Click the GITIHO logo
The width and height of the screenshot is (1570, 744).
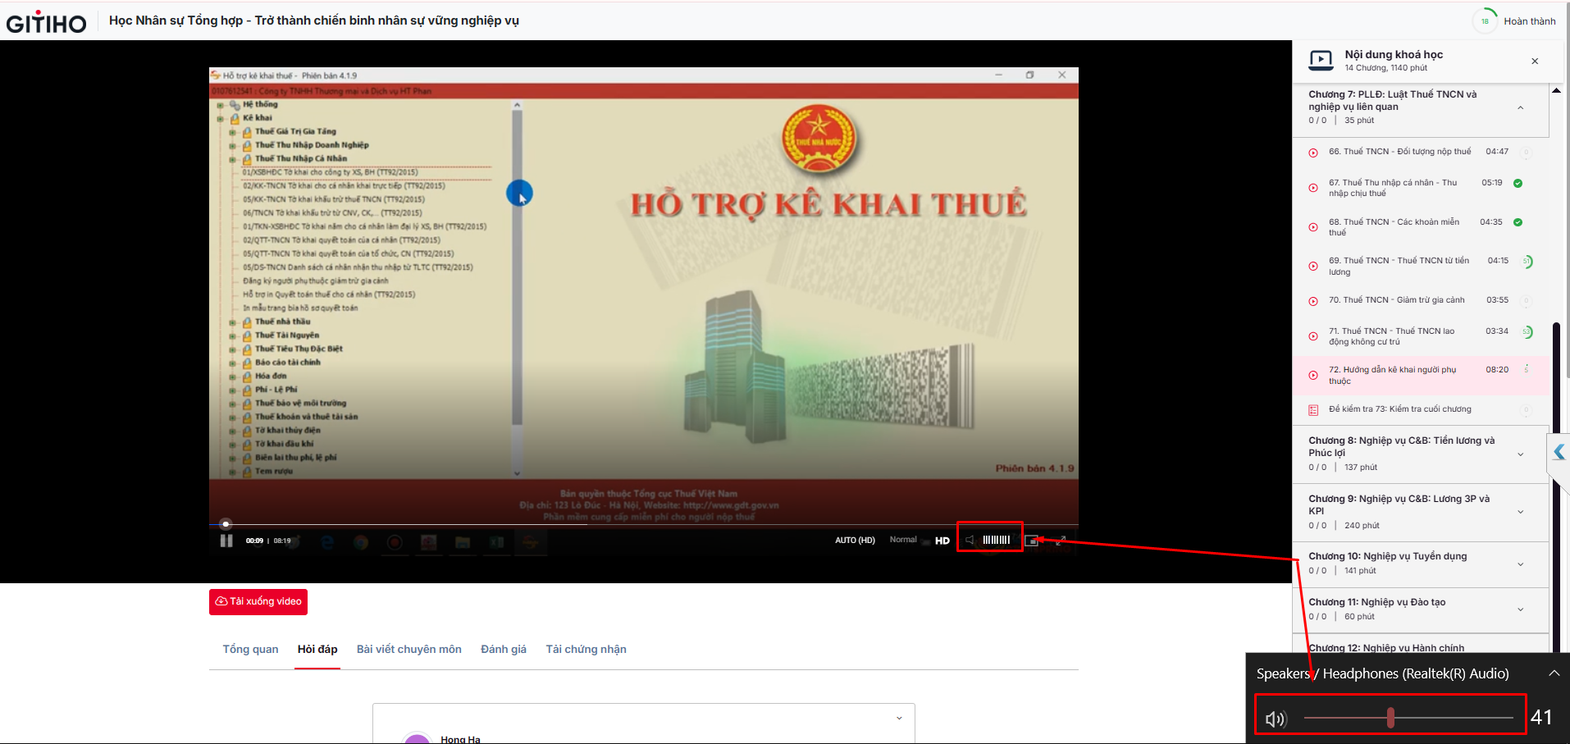(46, 23)
